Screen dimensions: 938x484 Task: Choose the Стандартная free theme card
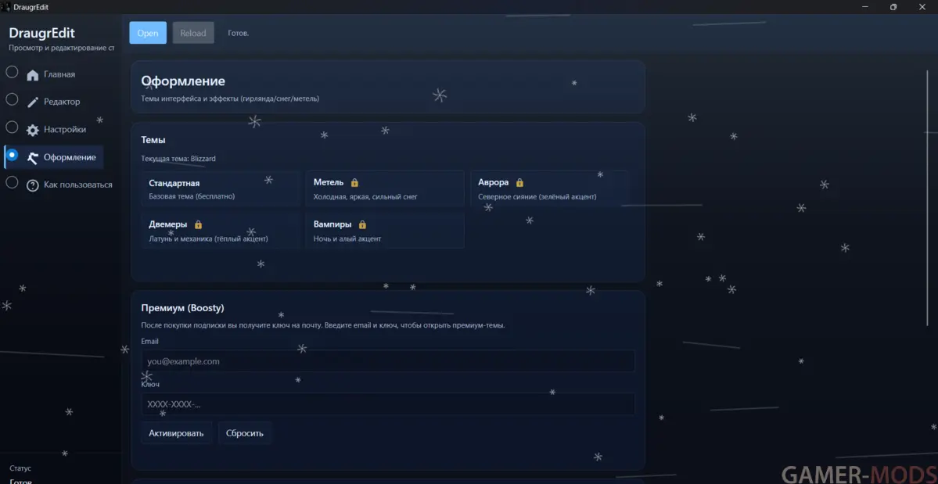click(216, 189)
